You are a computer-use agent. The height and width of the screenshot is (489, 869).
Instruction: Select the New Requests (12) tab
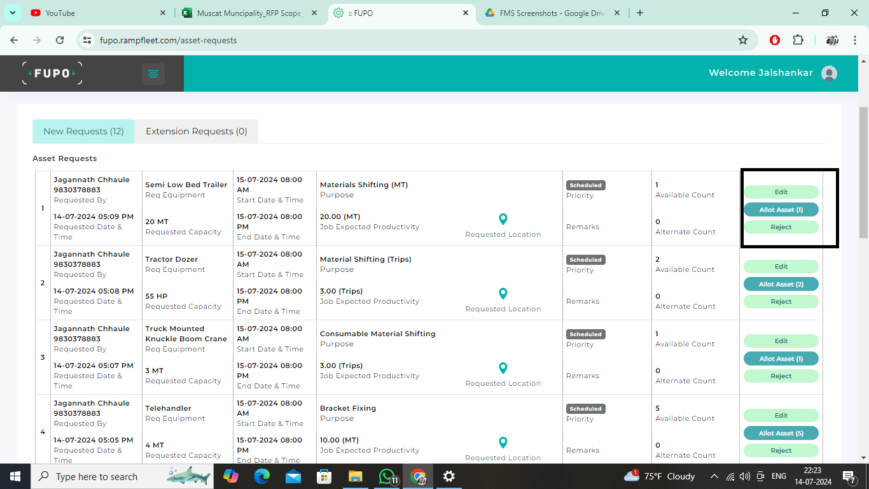[83, 131]
